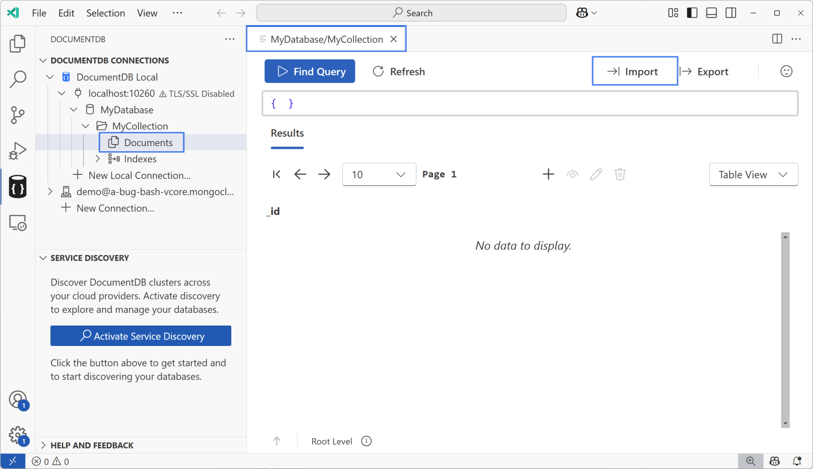Click the Refresh icon above the query box
Image resolution: width=813 pixels, height=469 pixels.
pos(378,71)
